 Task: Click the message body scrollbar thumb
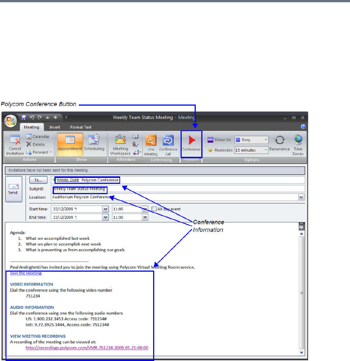[x=301, y=293]
